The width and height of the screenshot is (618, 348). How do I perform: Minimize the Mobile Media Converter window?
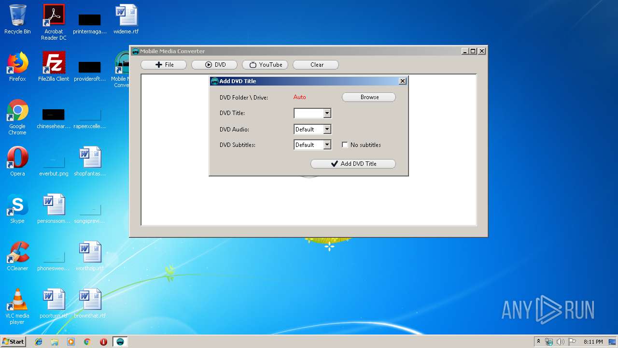464,51
